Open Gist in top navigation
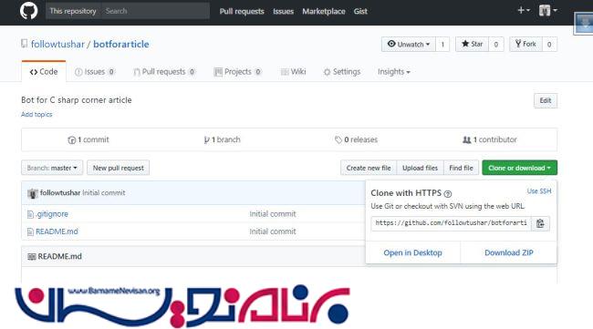This screenshot has width=593, height=329. coord(360,11)
